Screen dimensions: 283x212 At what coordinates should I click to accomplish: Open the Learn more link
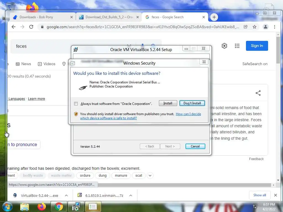(36, 99)
